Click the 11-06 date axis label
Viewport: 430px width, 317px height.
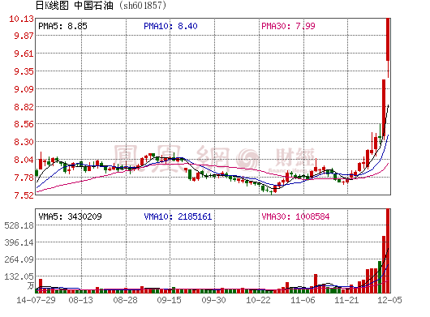coord(303,300)
